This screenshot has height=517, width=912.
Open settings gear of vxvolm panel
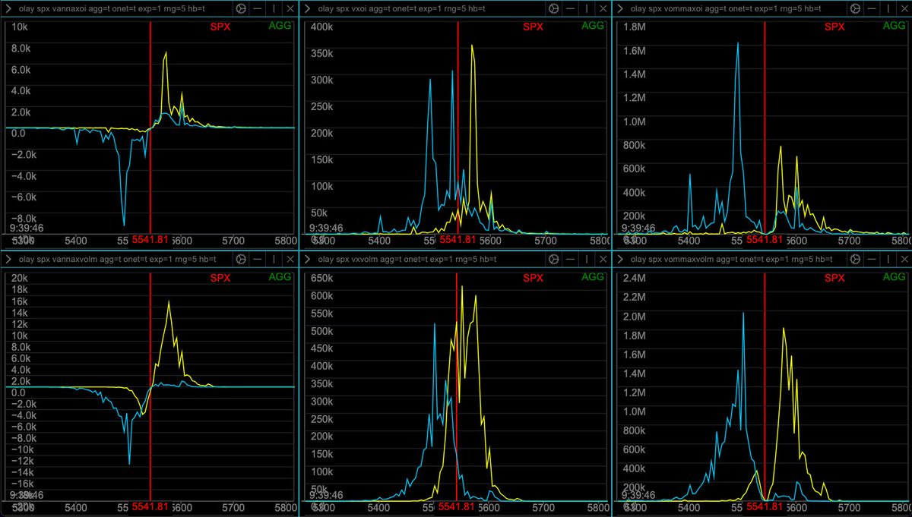(x=553, y=260)
